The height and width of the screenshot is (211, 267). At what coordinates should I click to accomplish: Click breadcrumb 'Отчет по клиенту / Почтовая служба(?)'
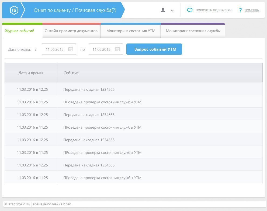(75, 10)
